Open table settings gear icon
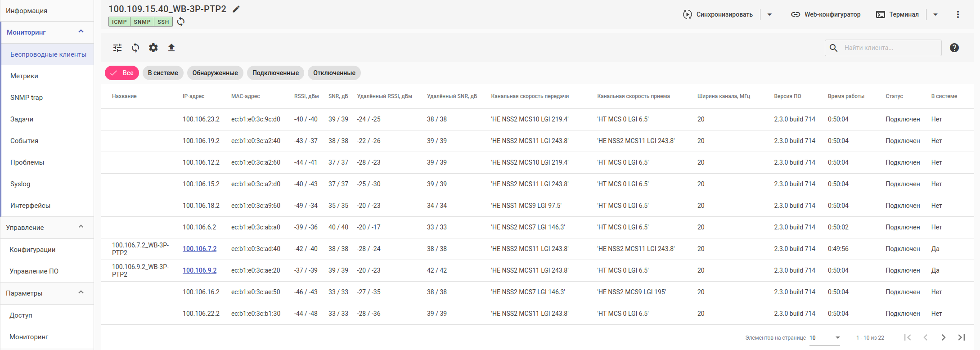The width and height of the screenshot is (980, 350). (153, 48)
